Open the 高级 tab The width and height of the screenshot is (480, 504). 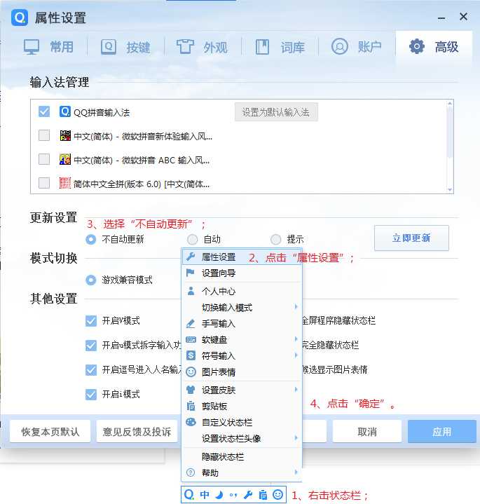[434, 47]
